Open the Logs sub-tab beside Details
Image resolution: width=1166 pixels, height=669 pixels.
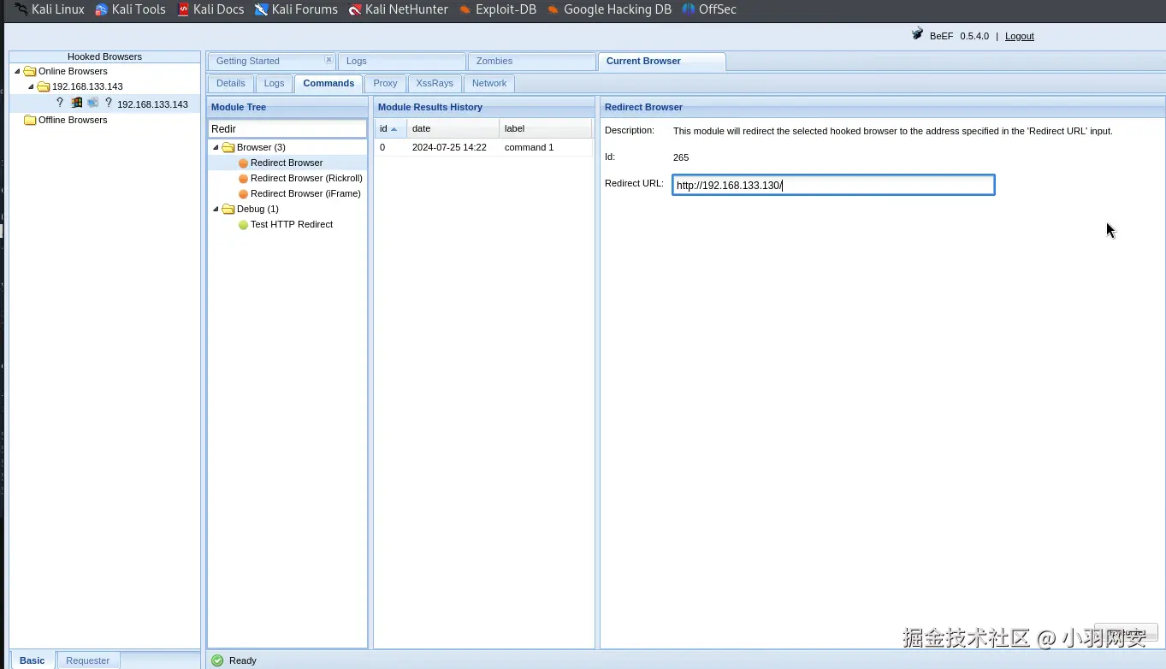(274, 83)
